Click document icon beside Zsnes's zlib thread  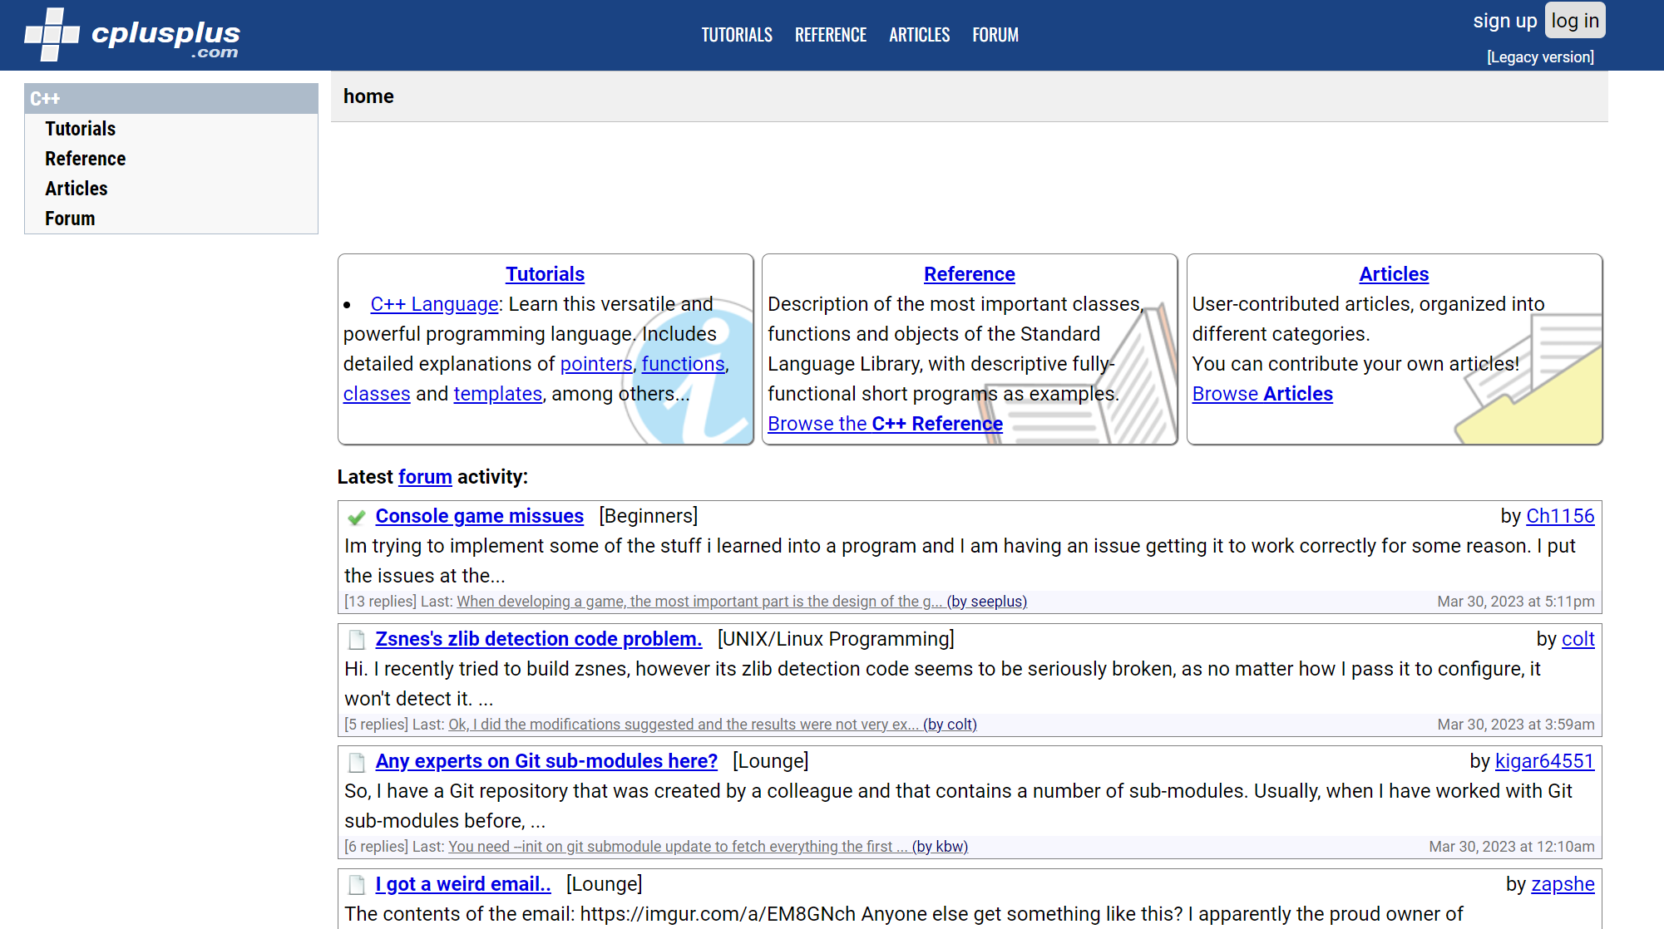[x=357, y=640]
